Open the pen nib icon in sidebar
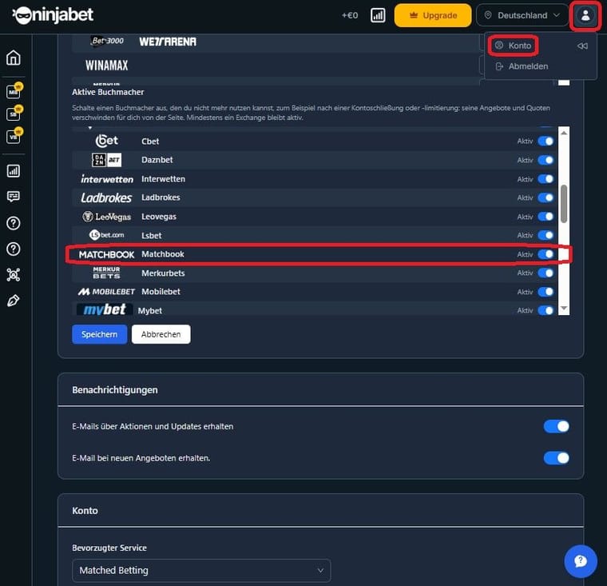 pos(13,301)
